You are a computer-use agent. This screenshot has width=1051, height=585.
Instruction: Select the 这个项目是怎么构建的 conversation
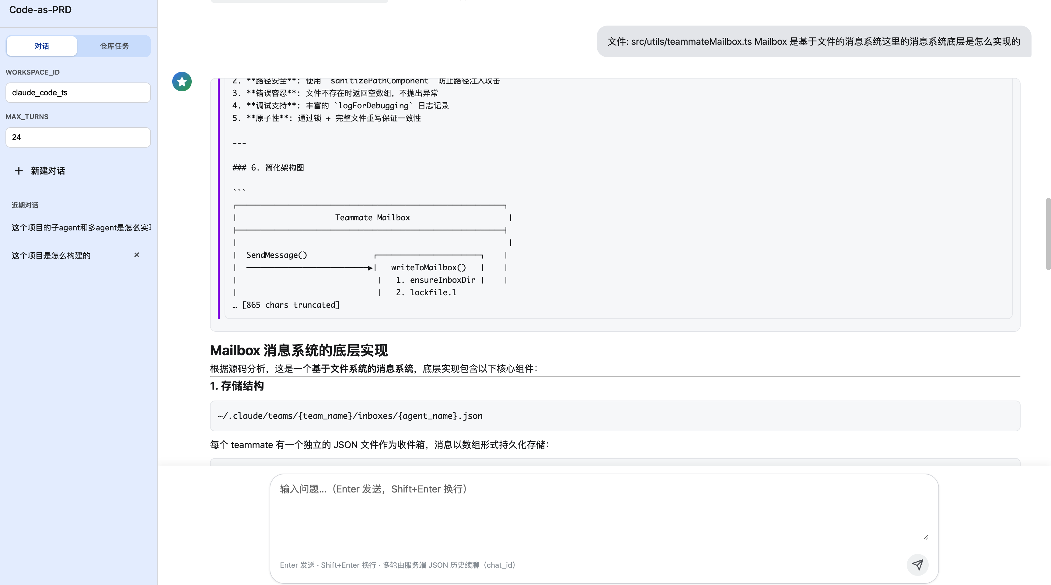coord(51,256)
